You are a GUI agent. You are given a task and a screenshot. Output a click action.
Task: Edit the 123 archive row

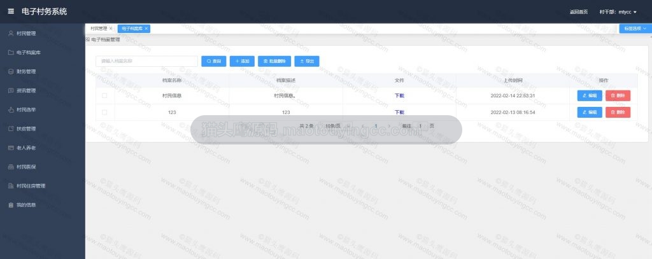[590, 112]
